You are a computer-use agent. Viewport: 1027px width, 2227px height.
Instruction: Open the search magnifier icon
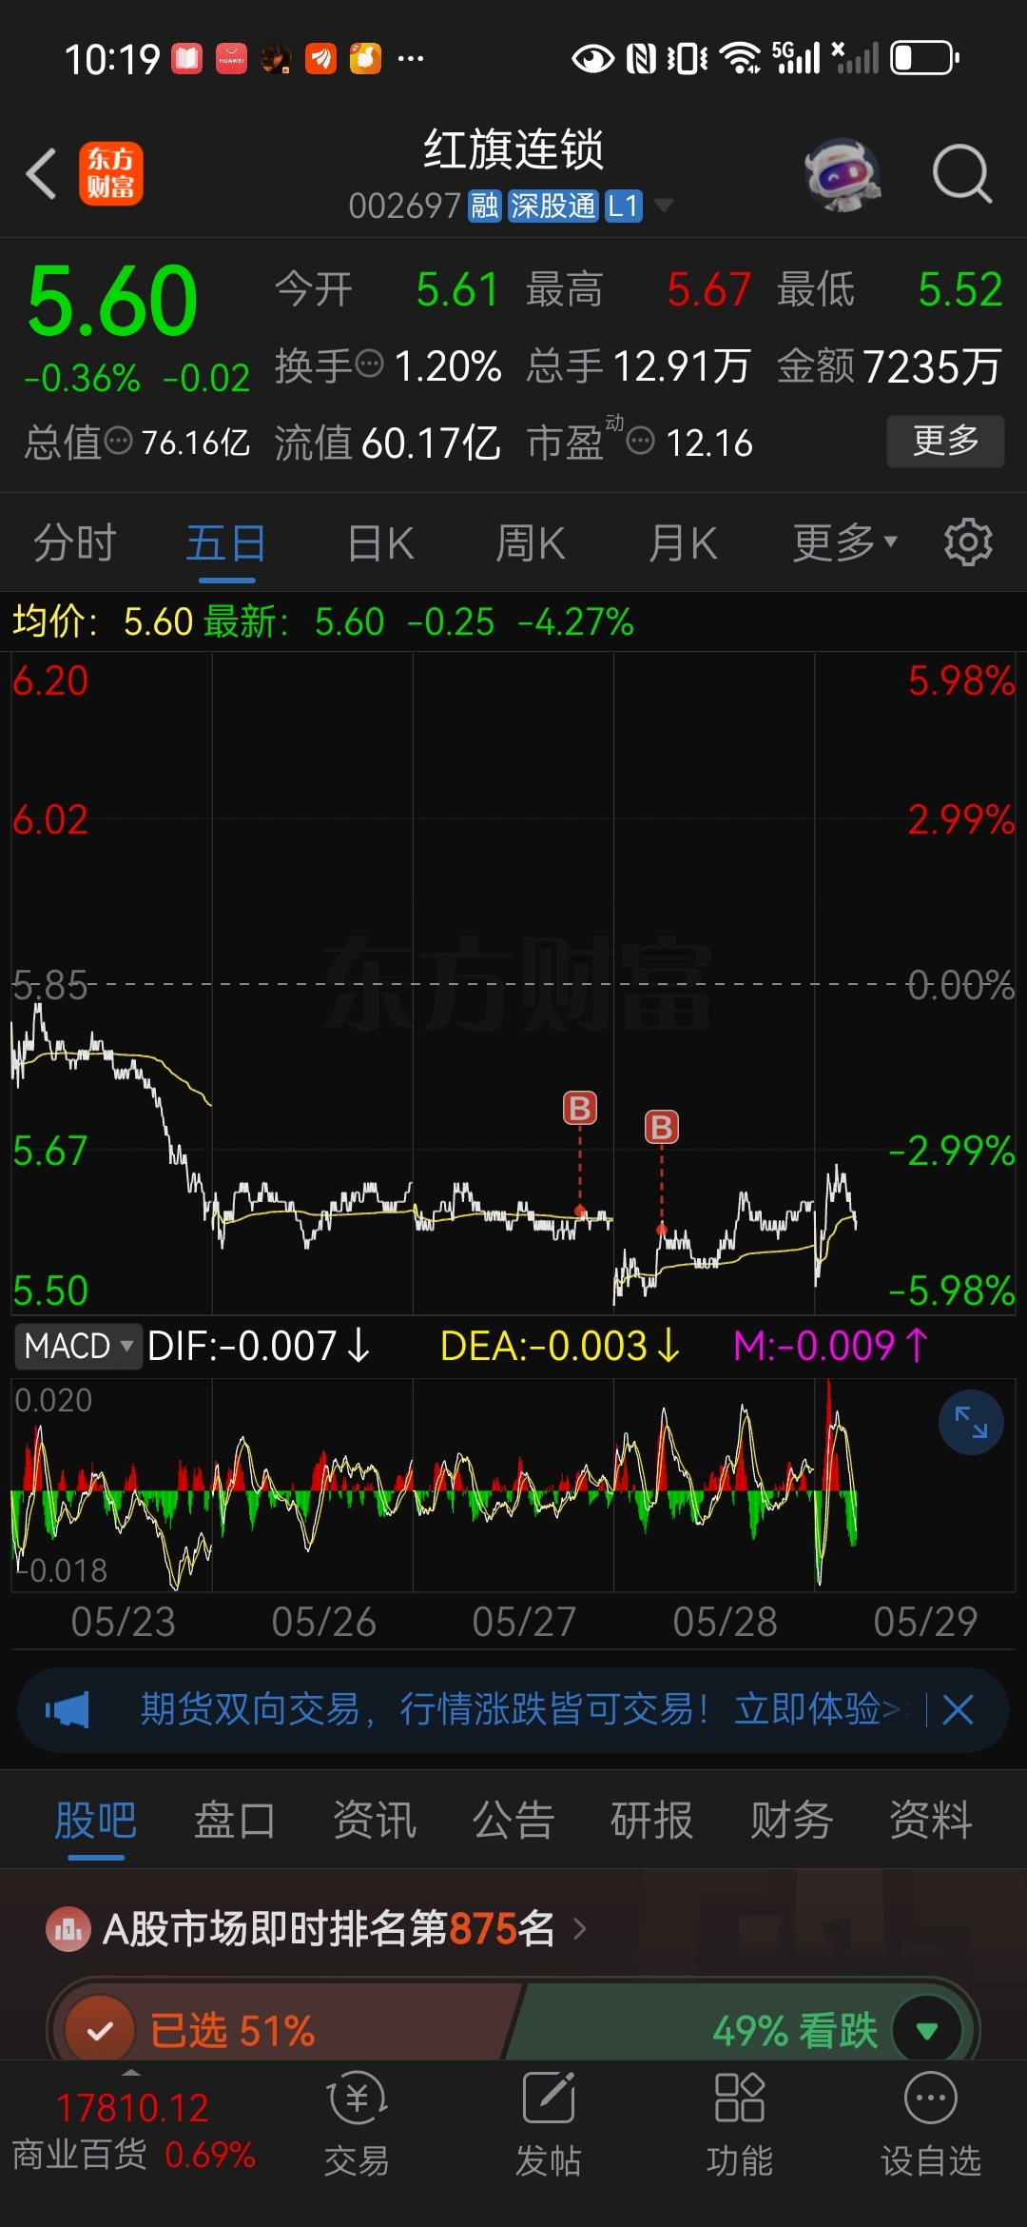(961, 174)
